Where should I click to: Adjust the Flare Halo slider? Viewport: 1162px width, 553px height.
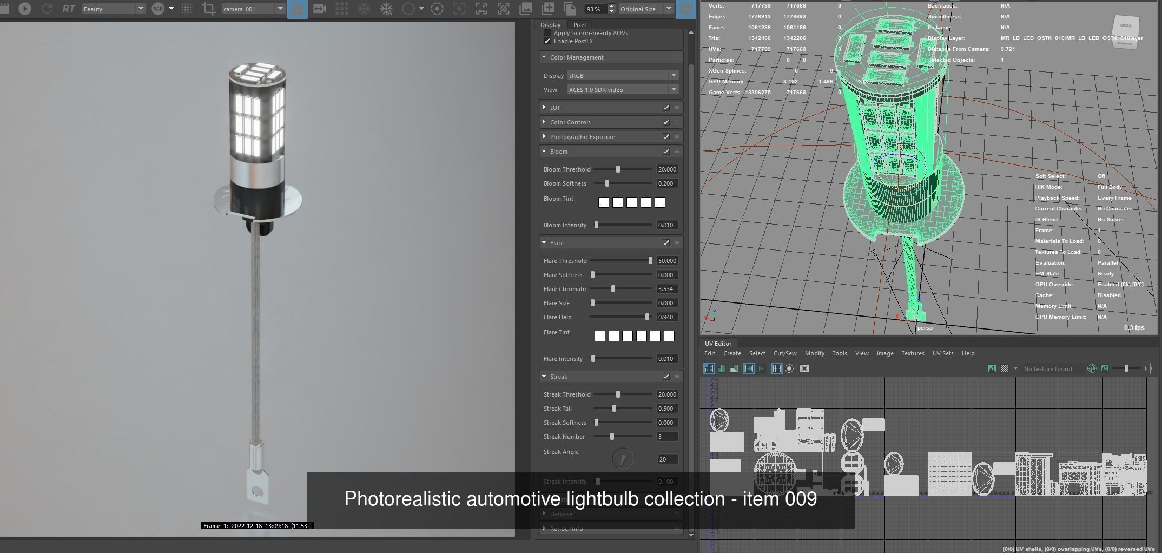647,317
